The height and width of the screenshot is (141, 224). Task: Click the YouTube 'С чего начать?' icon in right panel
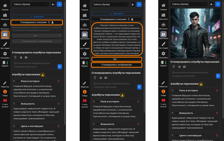[x=164, y=100]
